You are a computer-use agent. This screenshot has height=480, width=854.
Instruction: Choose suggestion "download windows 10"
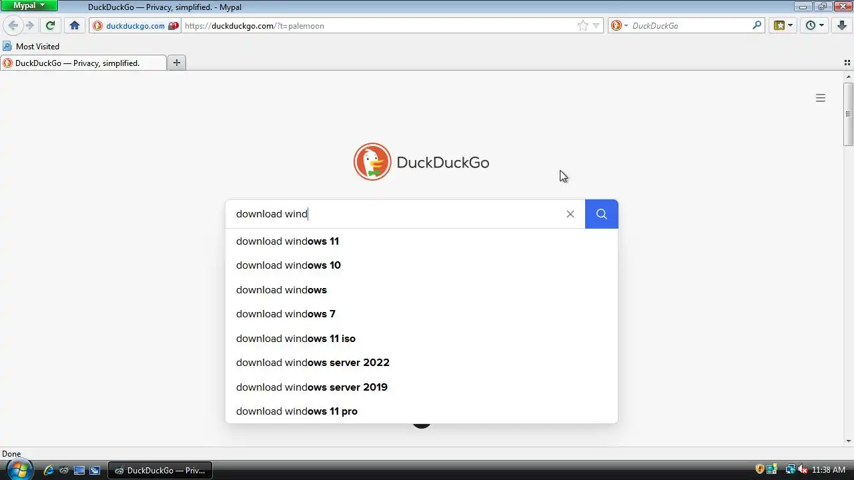pyautogui.click(x=422, y=265)
